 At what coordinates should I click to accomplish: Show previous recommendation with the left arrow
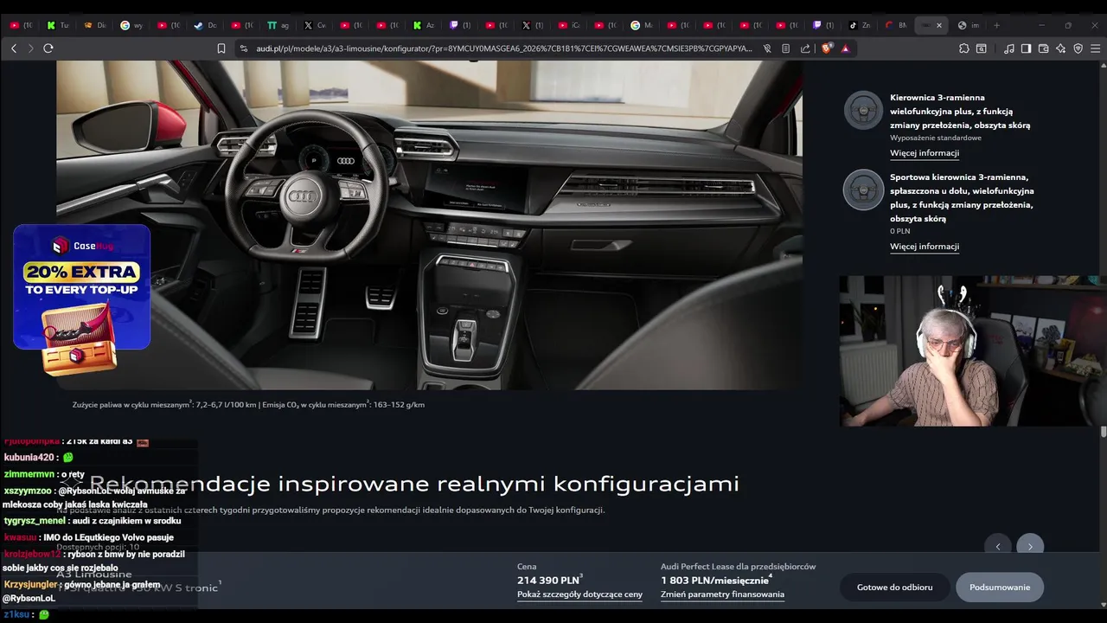[998, 546]
